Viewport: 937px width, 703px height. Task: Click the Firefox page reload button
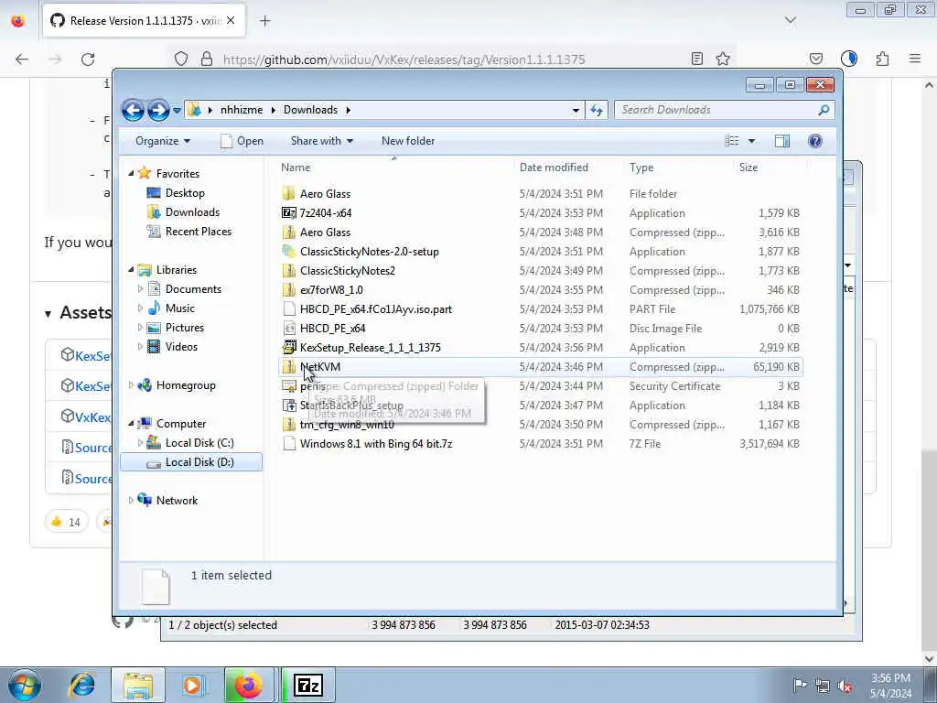(x=88, y=59)
